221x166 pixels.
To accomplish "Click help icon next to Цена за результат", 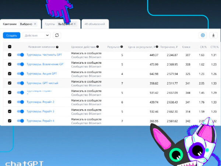I will tap(157, 47).
